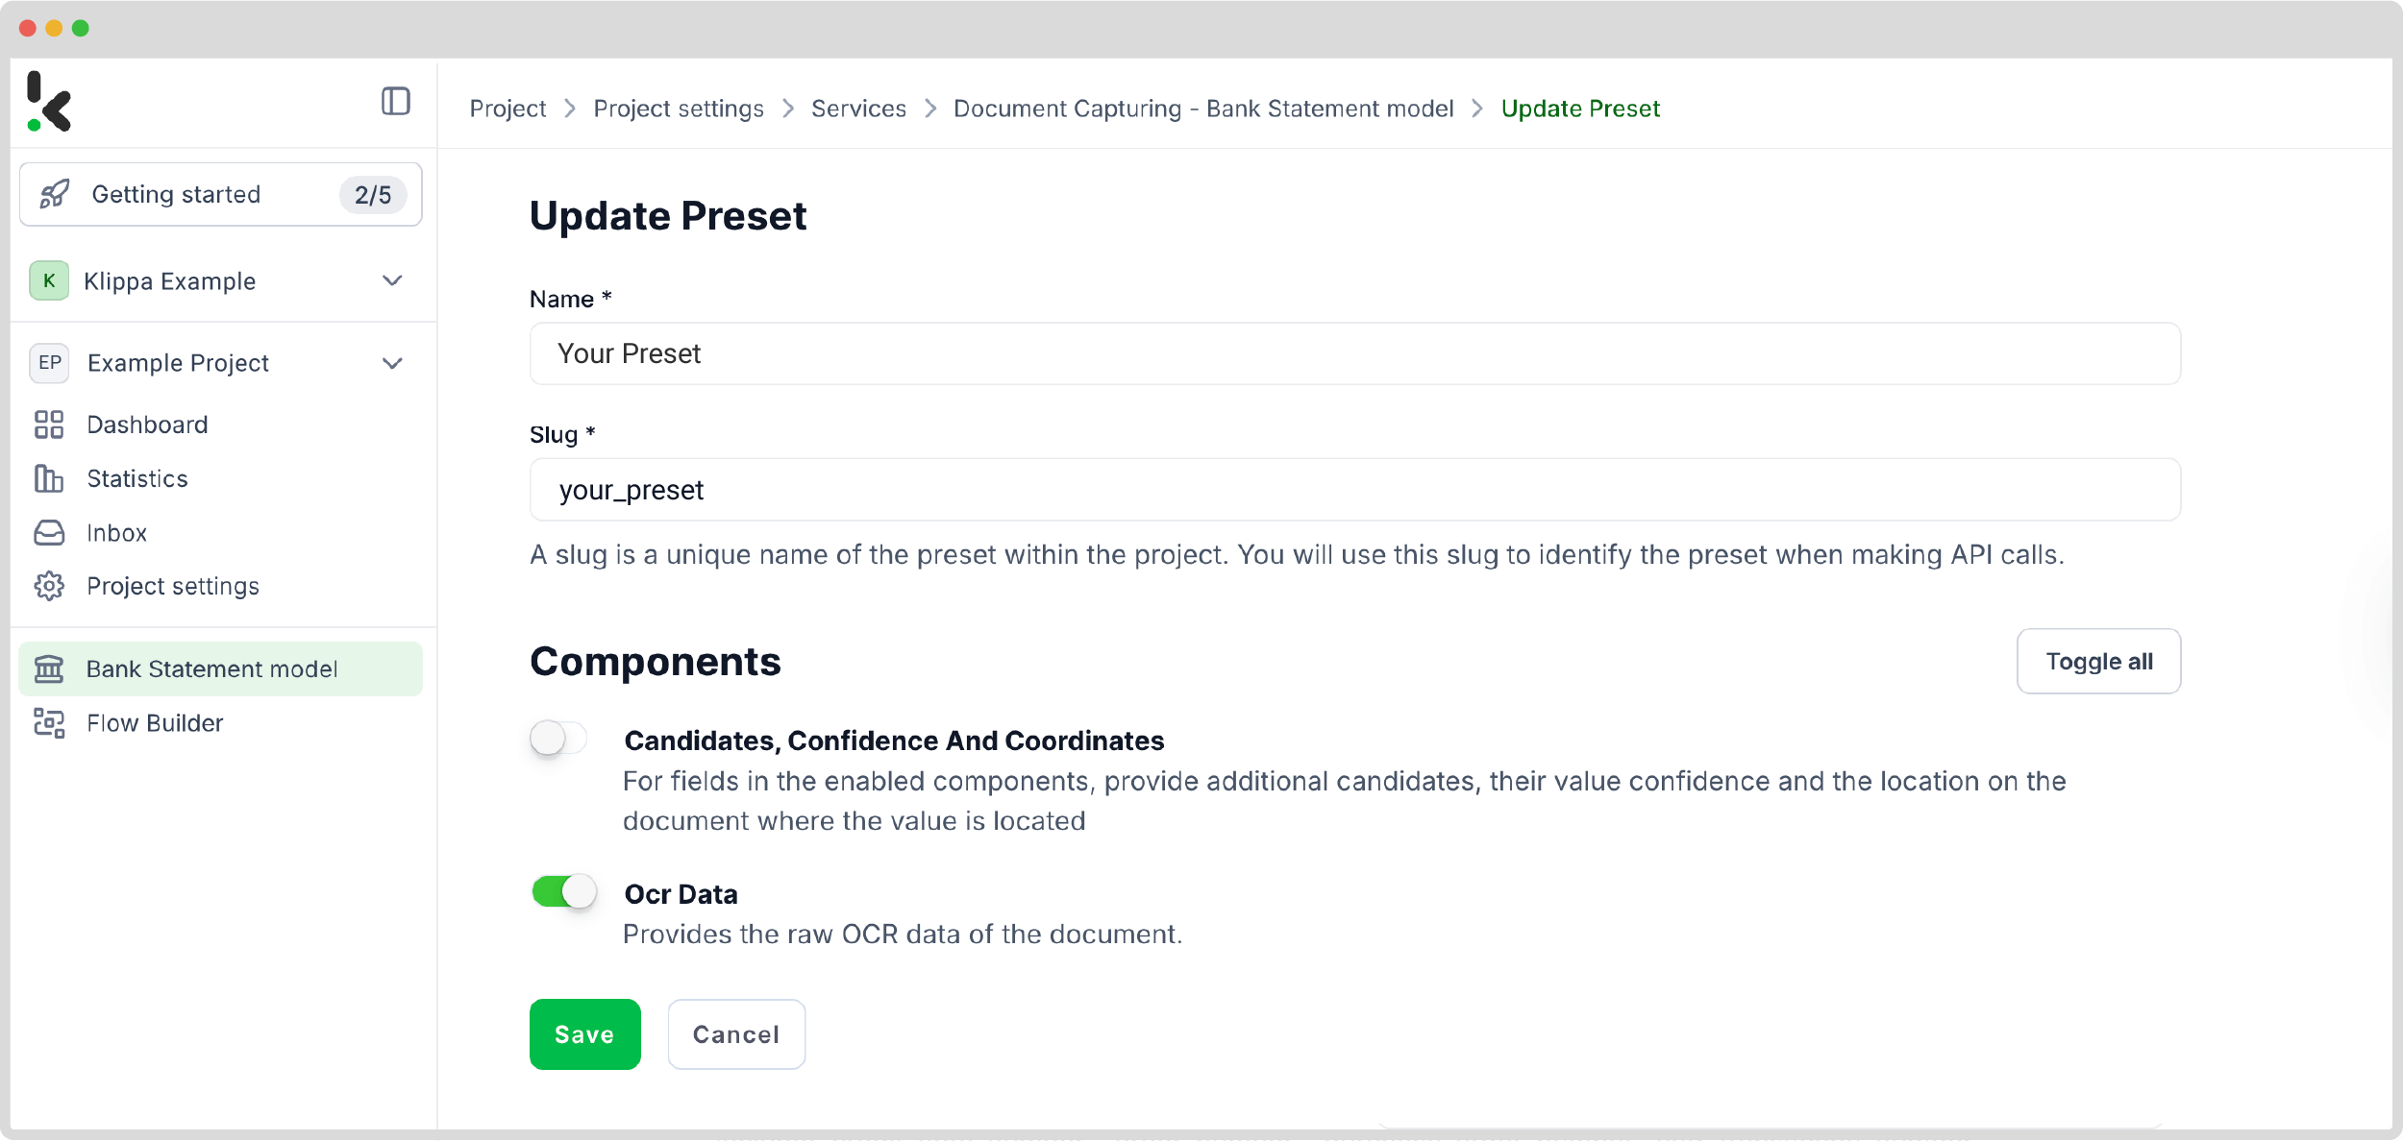Expand the Example Project dropdown
Image resolution: width=2403 pixels, height=1141 pixels.
tap(391, 363)
